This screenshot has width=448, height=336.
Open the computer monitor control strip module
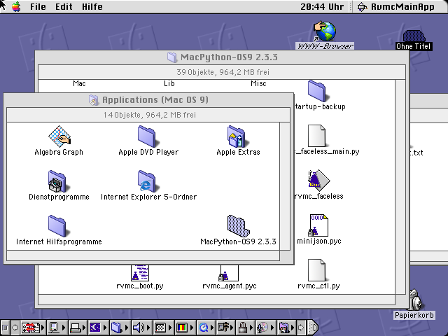[x=56, y=328]
